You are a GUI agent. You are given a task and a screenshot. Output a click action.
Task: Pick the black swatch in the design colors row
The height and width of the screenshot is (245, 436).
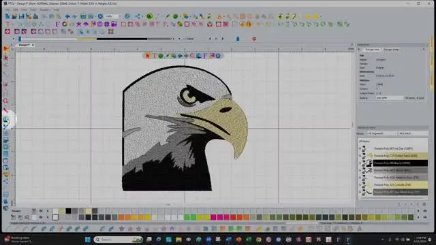click(x=68, y=211)
